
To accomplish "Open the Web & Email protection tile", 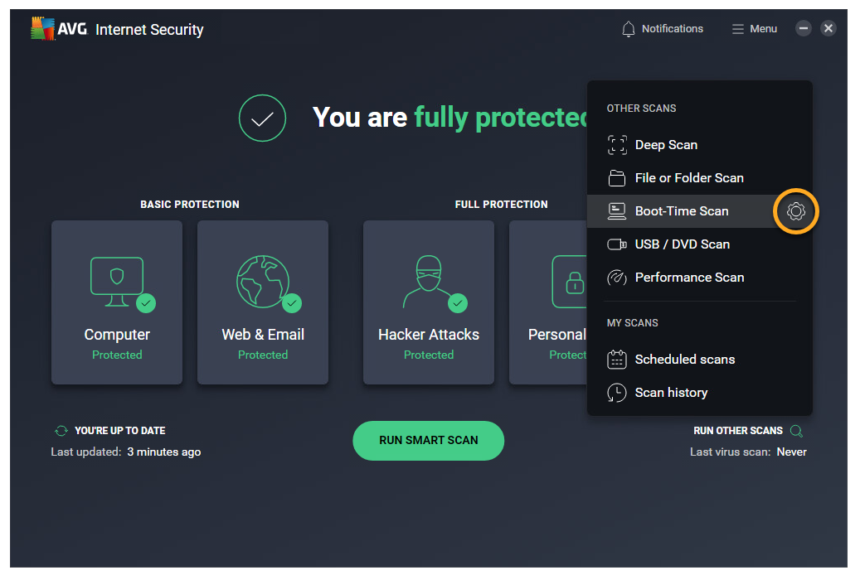I will [263, 302].
